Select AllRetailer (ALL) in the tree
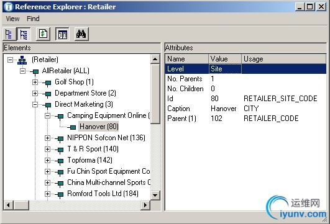 (x=65, y=71)
